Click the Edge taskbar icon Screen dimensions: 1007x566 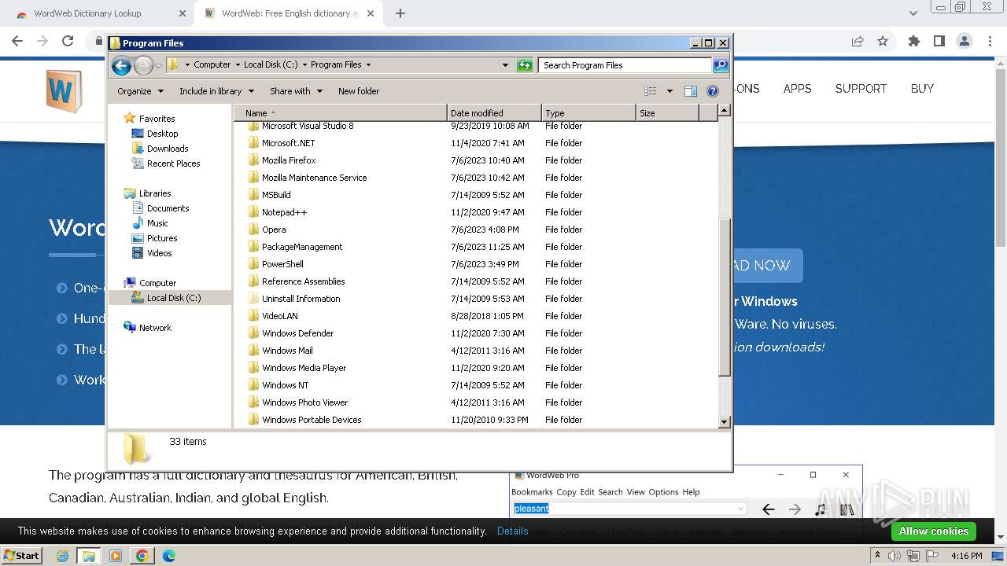[x=168, y=556]
